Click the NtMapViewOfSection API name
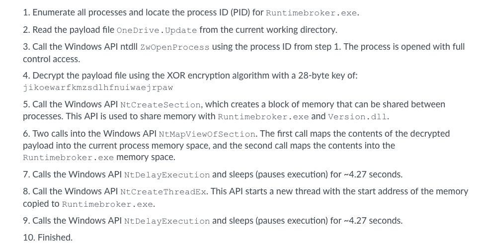The image size is (480, 249). (x=207, y=134)
